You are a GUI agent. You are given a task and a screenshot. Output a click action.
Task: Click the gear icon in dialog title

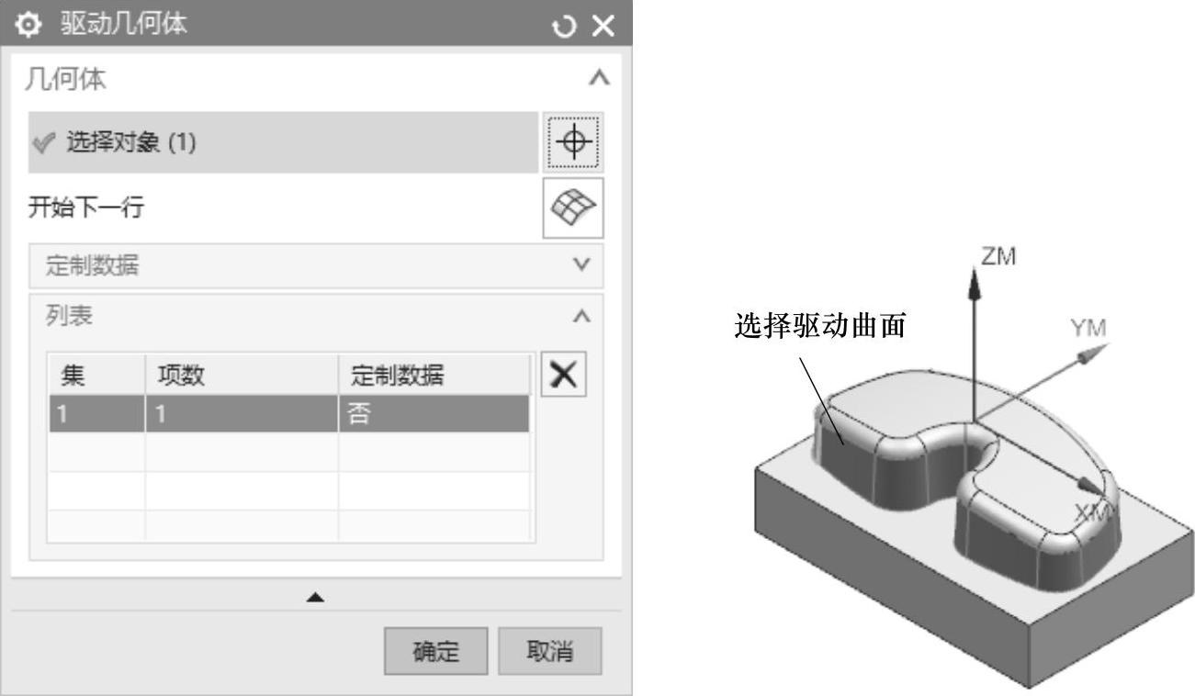click(29, 26)
